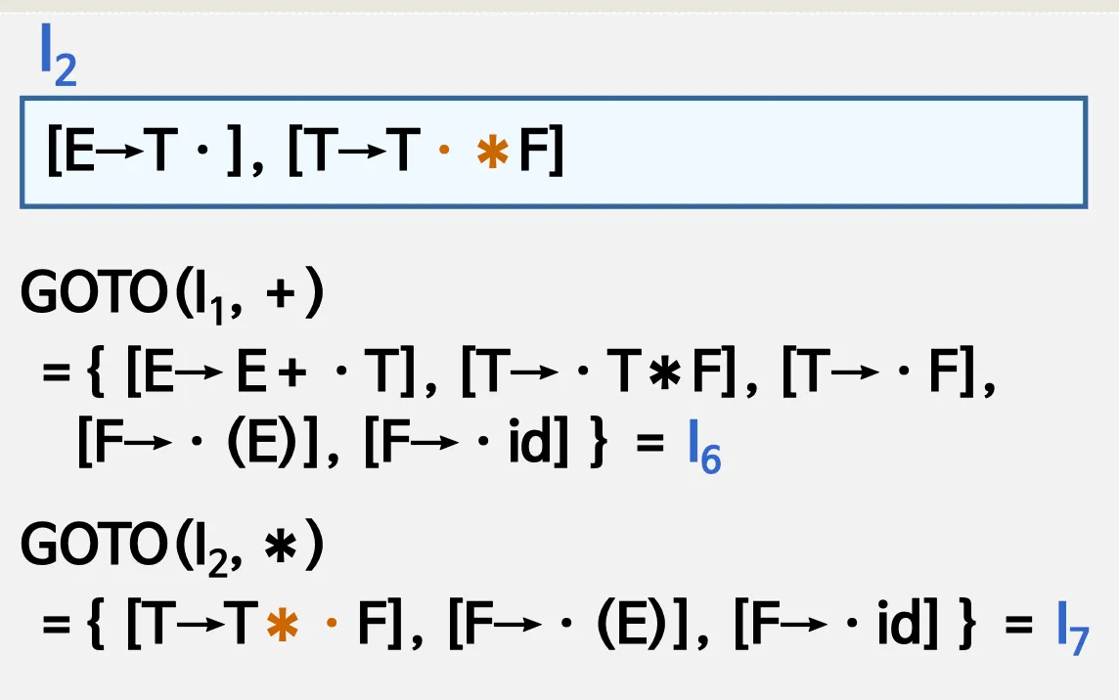Click the orange dot in the I7 set
This screenshot has width=1119, height=700.
(x=332, y=623)
